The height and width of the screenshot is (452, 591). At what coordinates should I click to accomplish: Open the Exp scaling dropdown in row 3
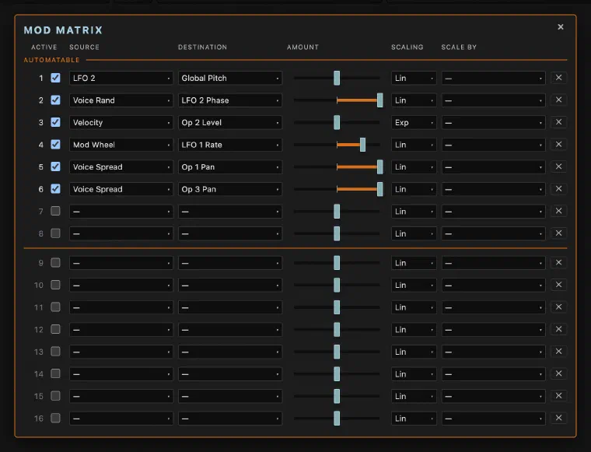point(414,122)
